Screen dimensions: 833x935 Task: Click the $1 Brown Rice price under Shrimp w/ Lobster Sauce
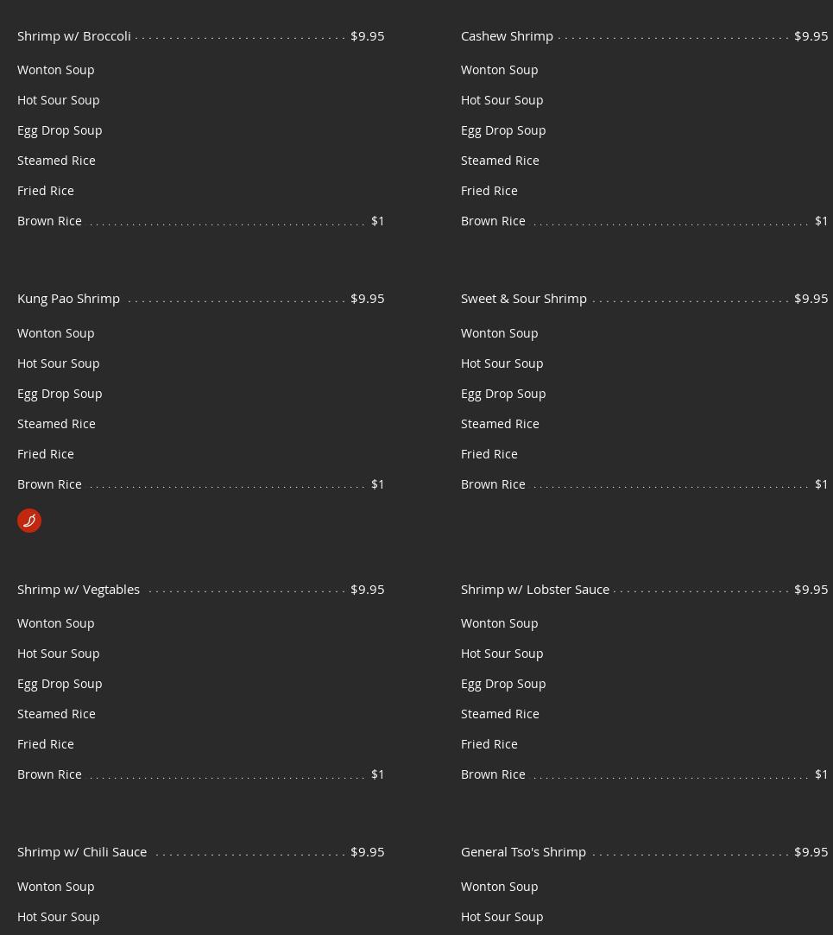821,774
